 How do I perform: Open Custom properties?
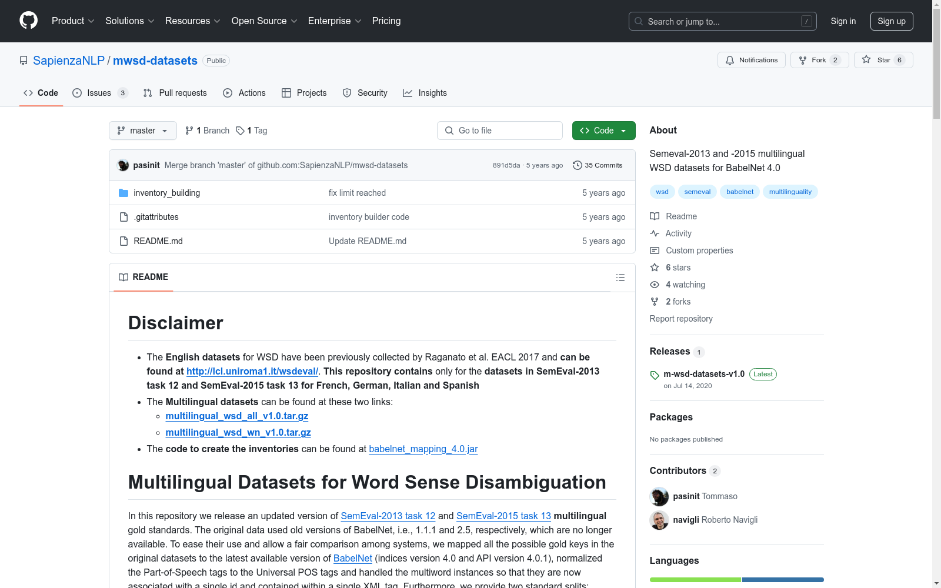[692, 250]
